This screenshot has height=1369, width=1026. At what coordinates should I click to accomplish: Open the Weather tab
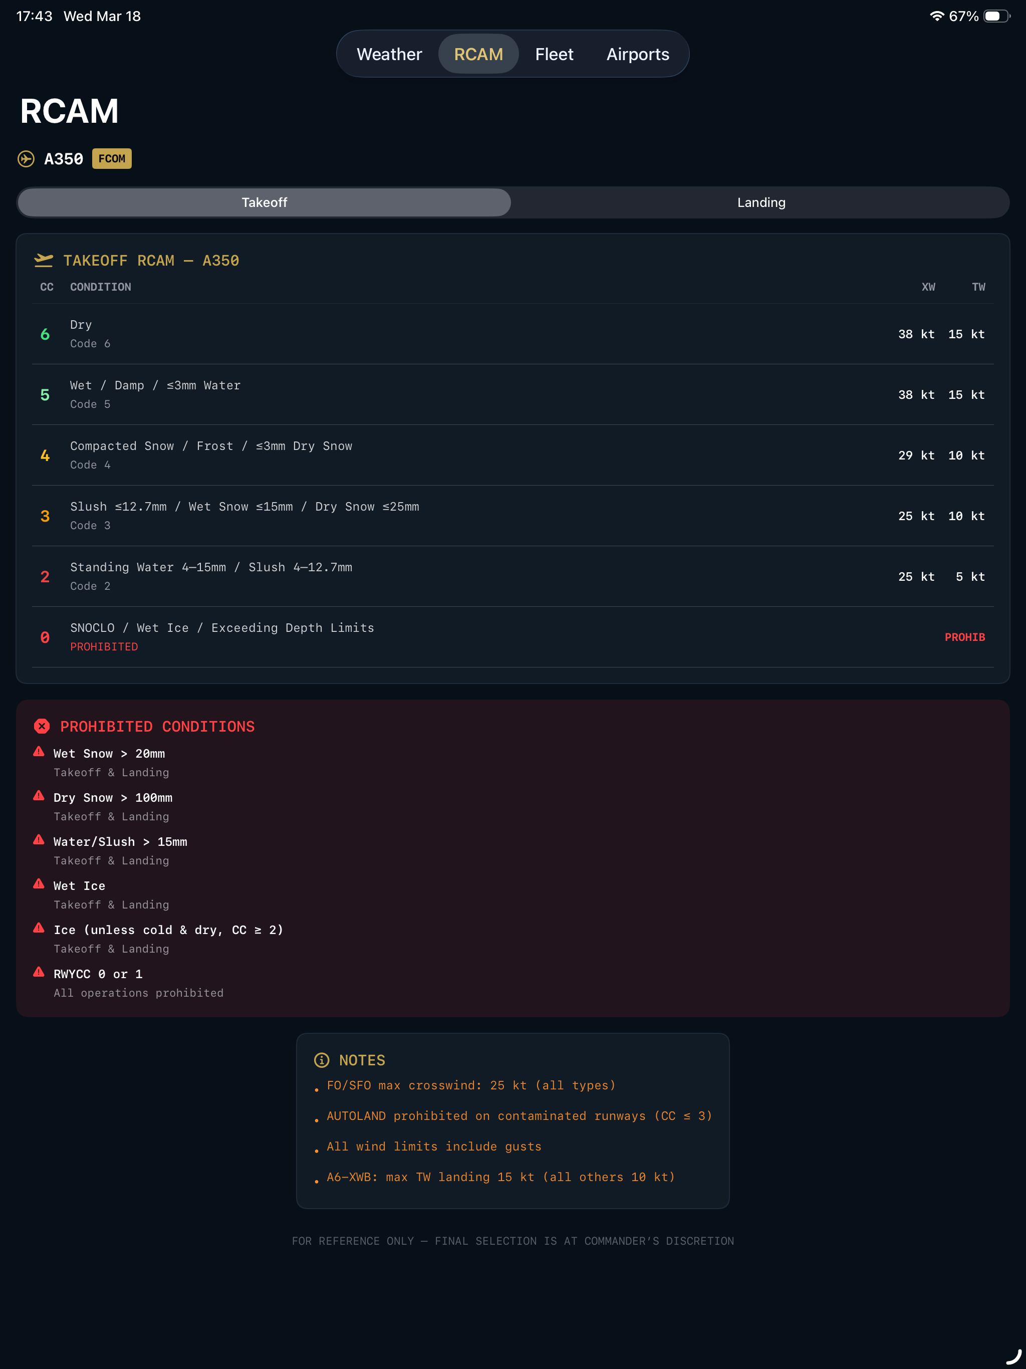point(389,55)
